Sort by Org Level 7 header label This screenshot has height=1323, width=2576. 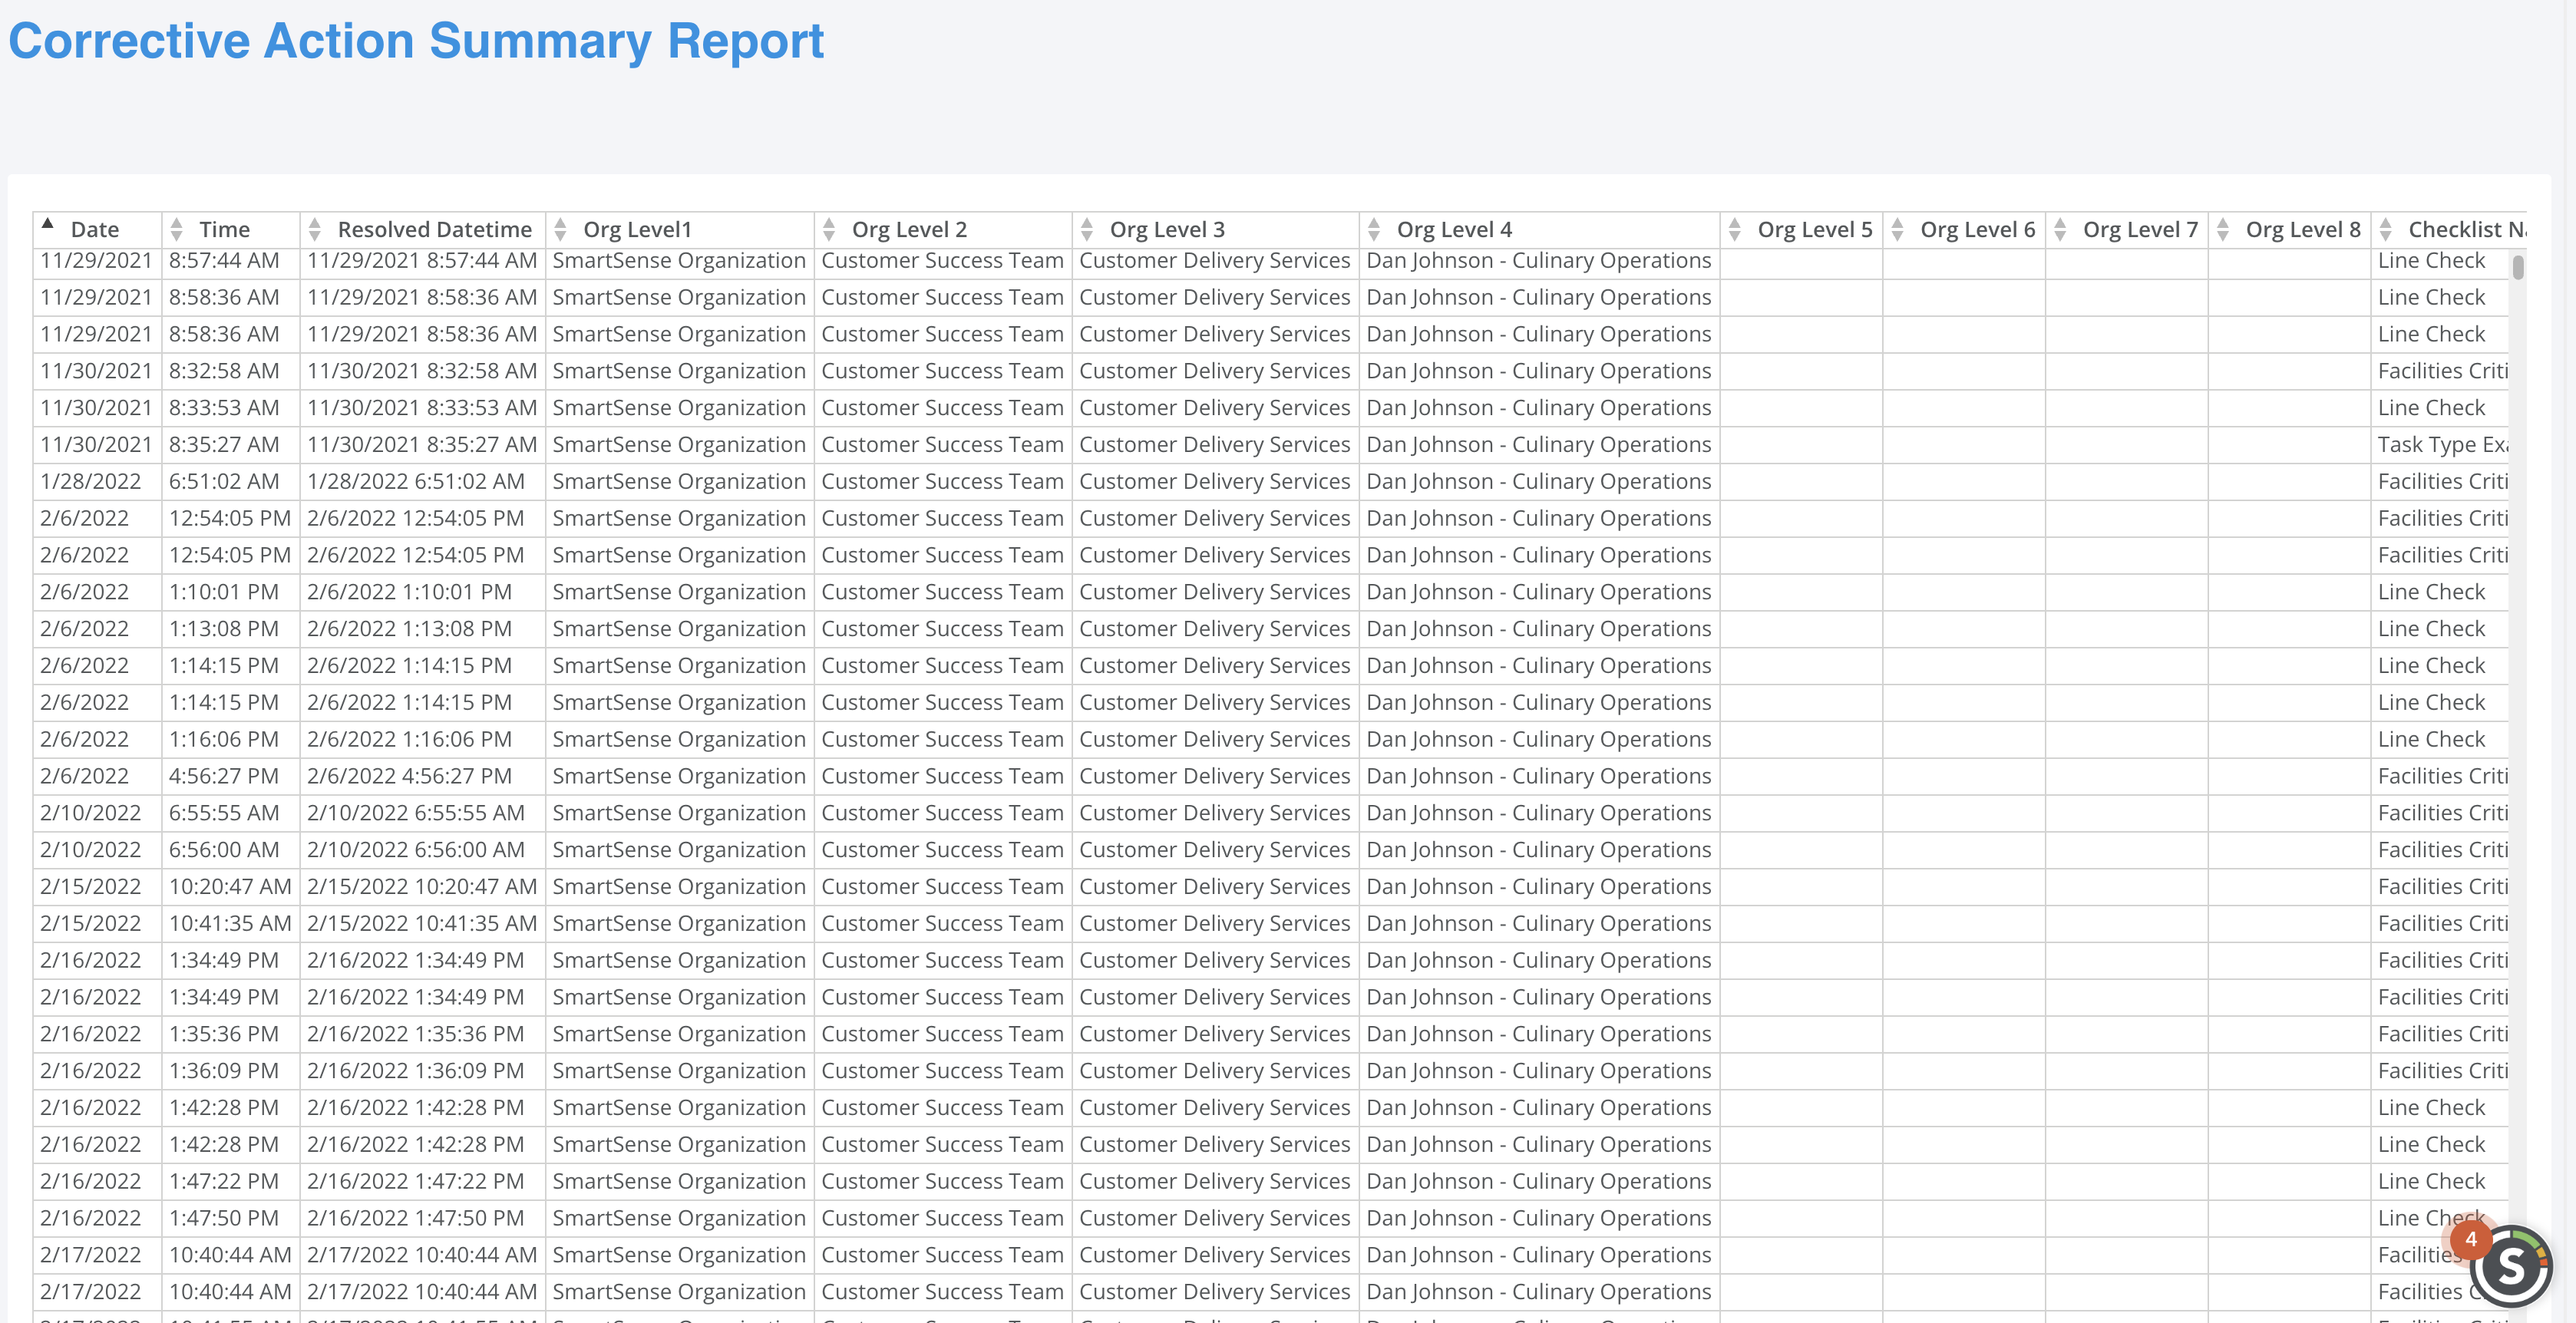point(2141,230)
